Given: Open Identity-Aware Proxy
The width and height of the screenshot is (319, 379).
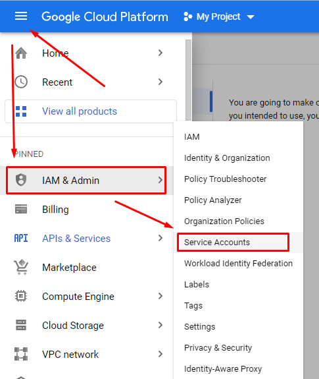Looking at the screenshot, I should pyautogui.click(x=238, y=368).
